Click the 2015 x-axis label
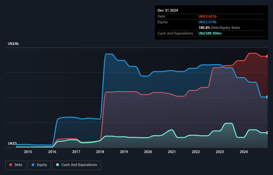 pos(28,152)
